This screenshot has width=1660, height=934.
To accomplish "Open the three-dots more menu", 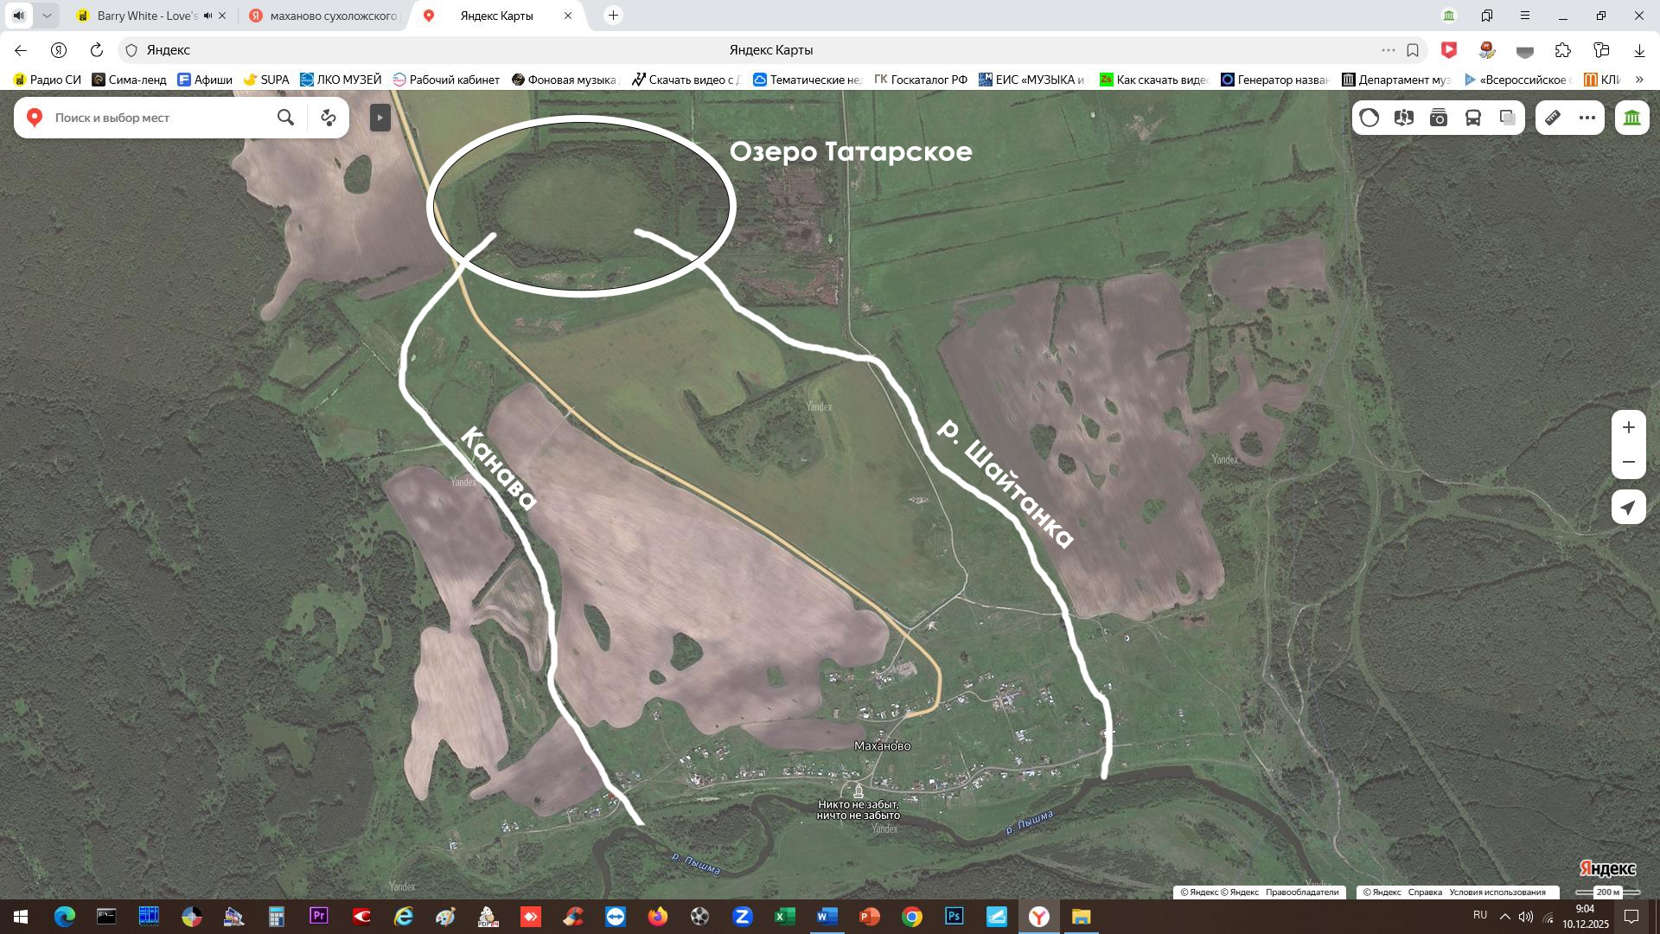I will (x=1587, y=118).
